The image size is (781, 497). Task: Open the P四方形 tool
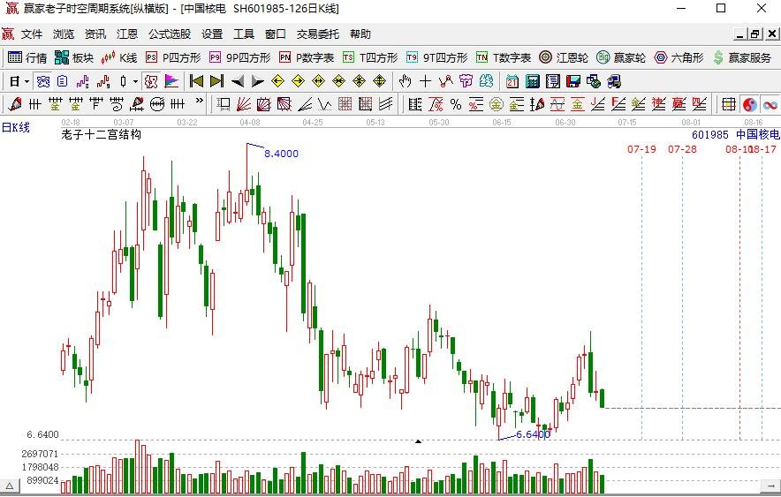(173, 57)
